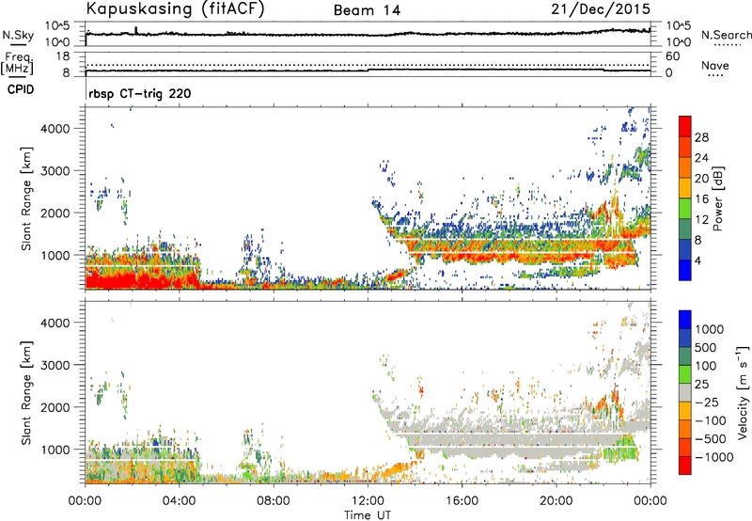Pick the dark blue top of the velocity colorbar
752x521 pixels.
685,320
